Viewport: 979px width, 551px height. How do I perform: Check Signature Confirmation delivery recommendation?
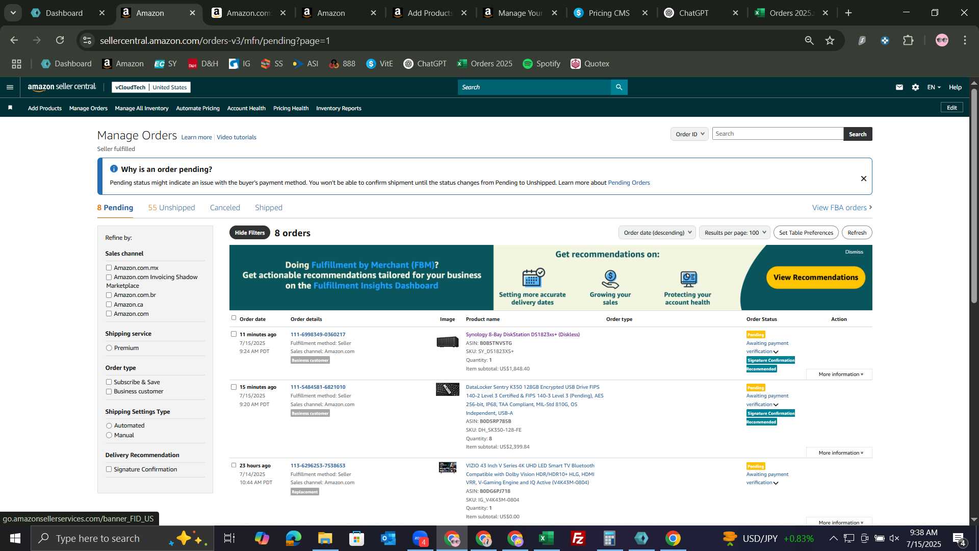(x=109, y=469)
